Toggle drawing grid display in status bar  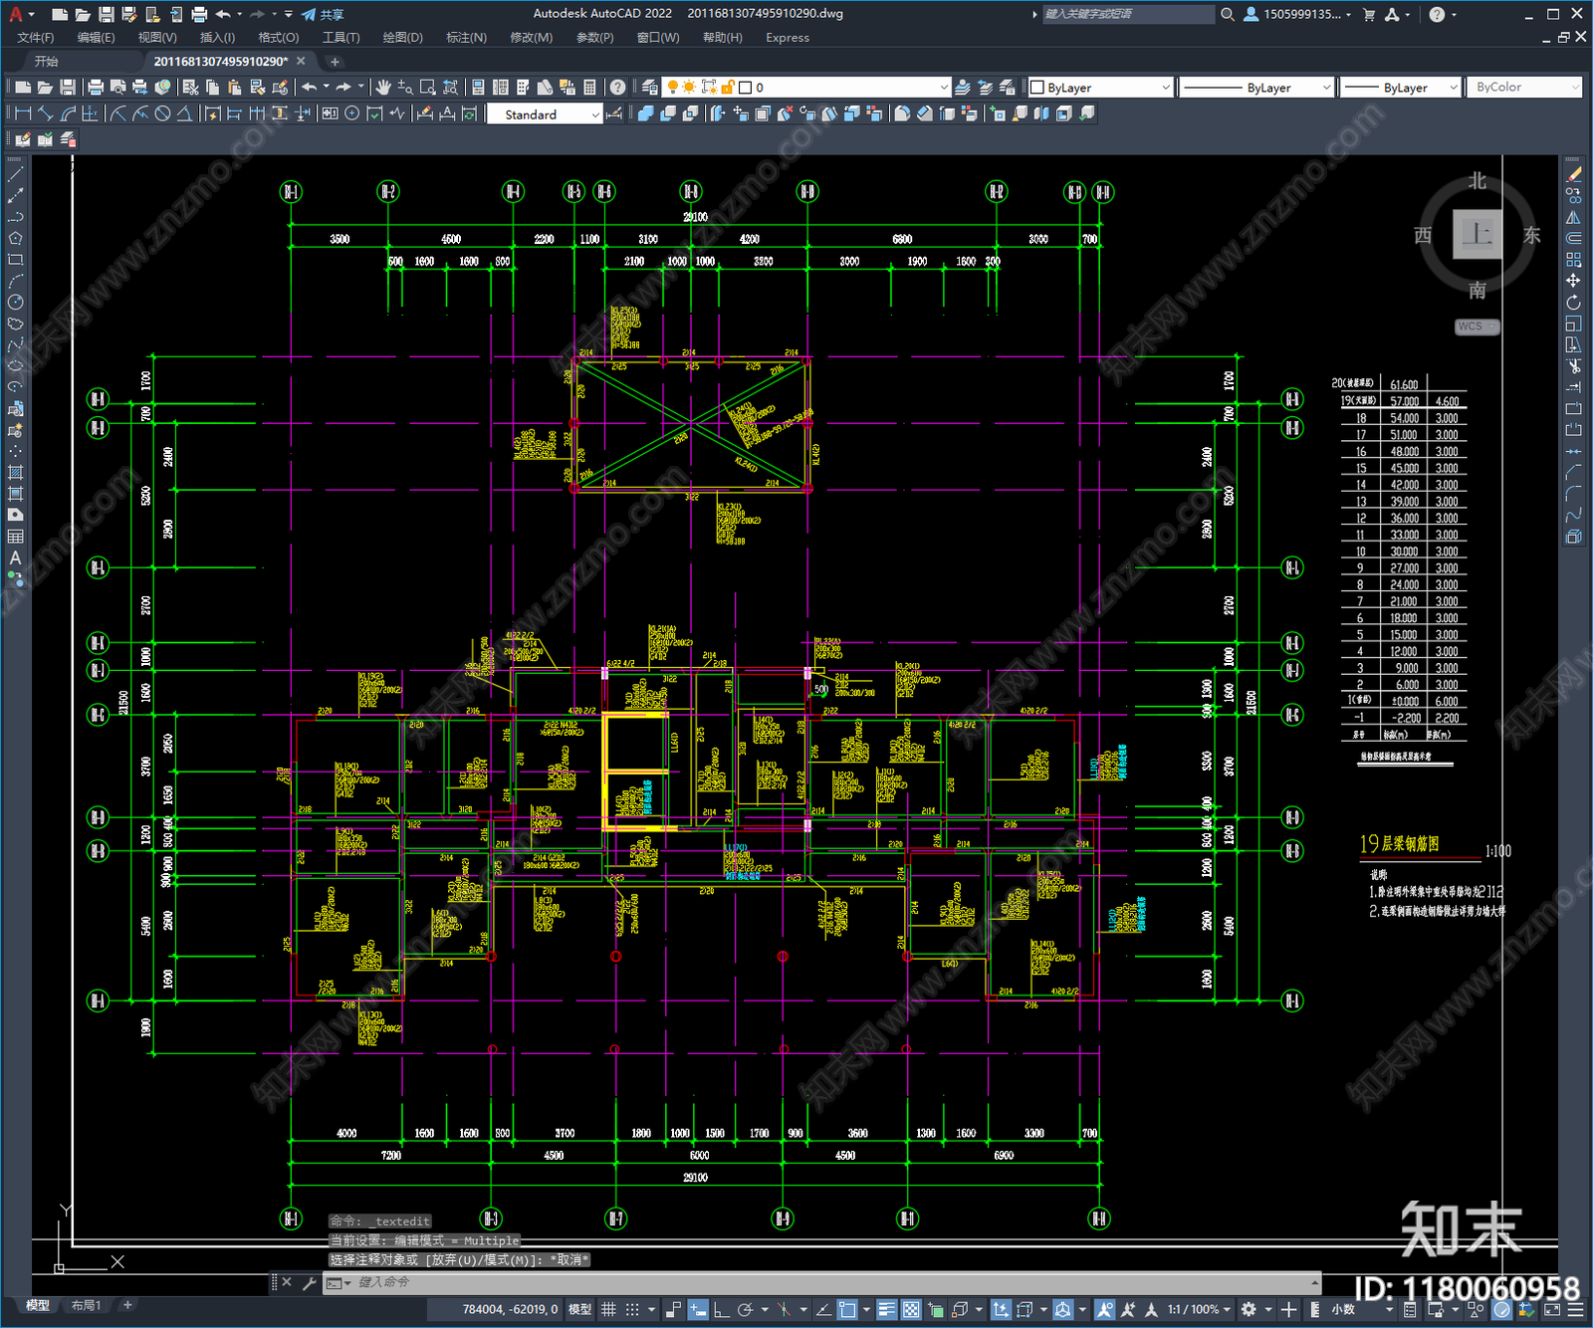coord(608,1309)
